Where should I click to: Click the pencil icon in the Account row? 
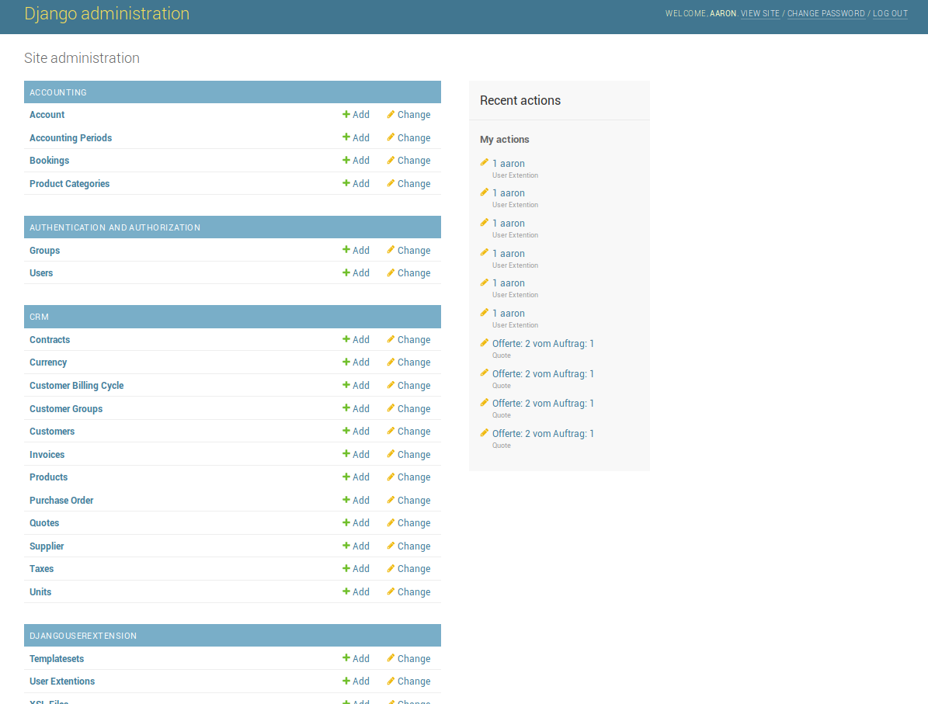point(391,114)
